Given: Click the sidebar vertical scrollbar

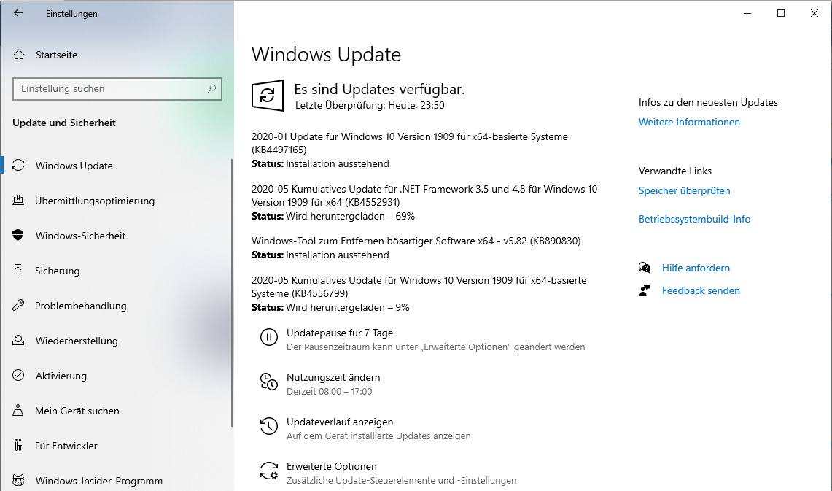Looking at the screenshot, I should [232, 293].
